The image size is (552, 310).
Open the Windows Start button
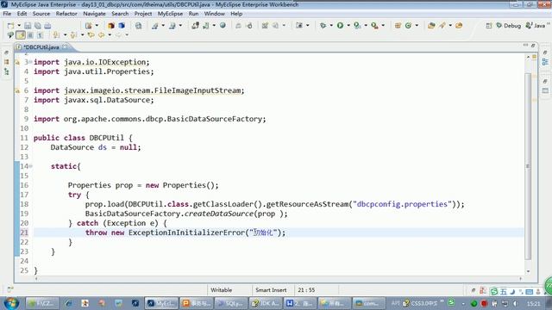coord(11,303)
